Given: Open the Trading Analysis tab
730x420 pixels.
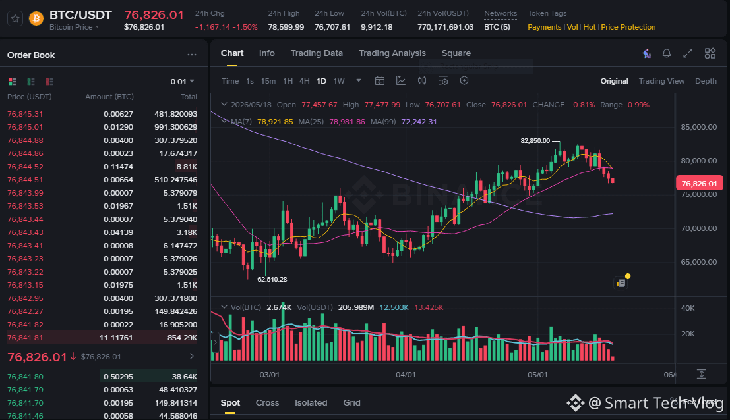Looking at the screenshot, I should [x=392, y=53].
